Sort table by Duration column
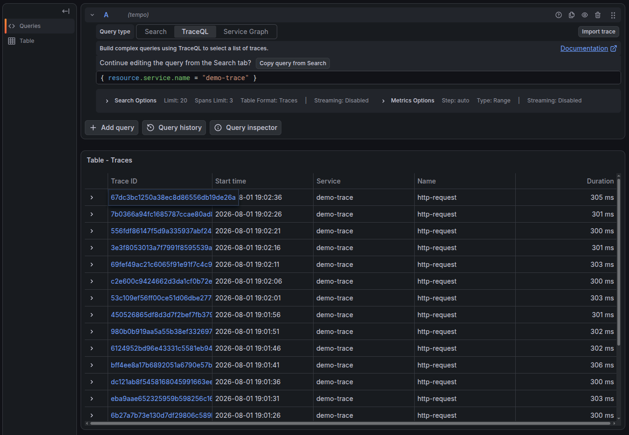This screenshot has height=435, width=629. point(600,181)
